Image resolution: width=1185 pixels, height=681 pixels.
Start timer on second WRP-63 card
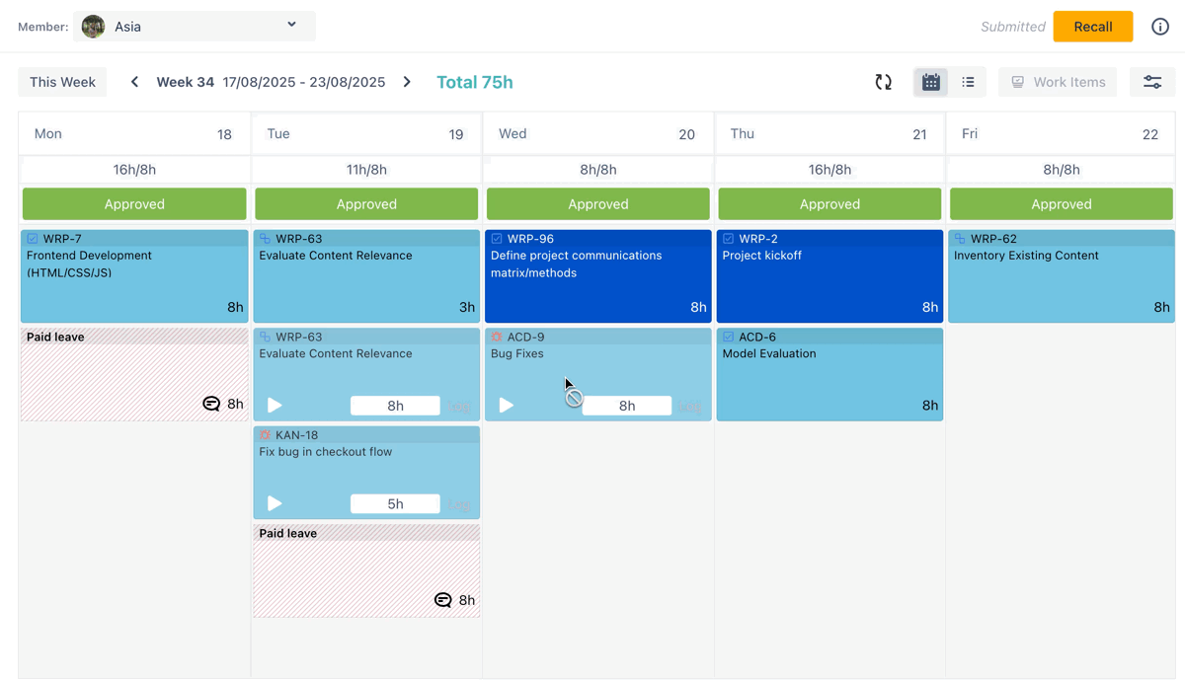click(275, 405)
